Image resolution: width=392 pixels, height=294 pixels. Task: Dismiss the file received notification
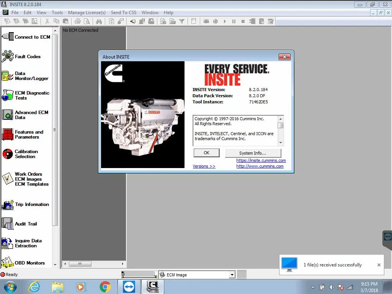(x=379, y=265)
